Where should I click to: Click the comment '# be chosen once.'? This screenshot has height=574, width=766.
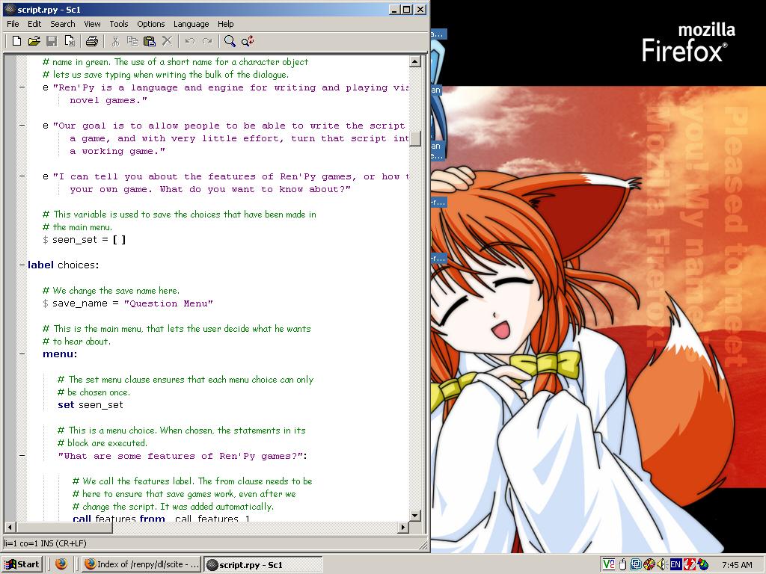click(x=94, y=392)
